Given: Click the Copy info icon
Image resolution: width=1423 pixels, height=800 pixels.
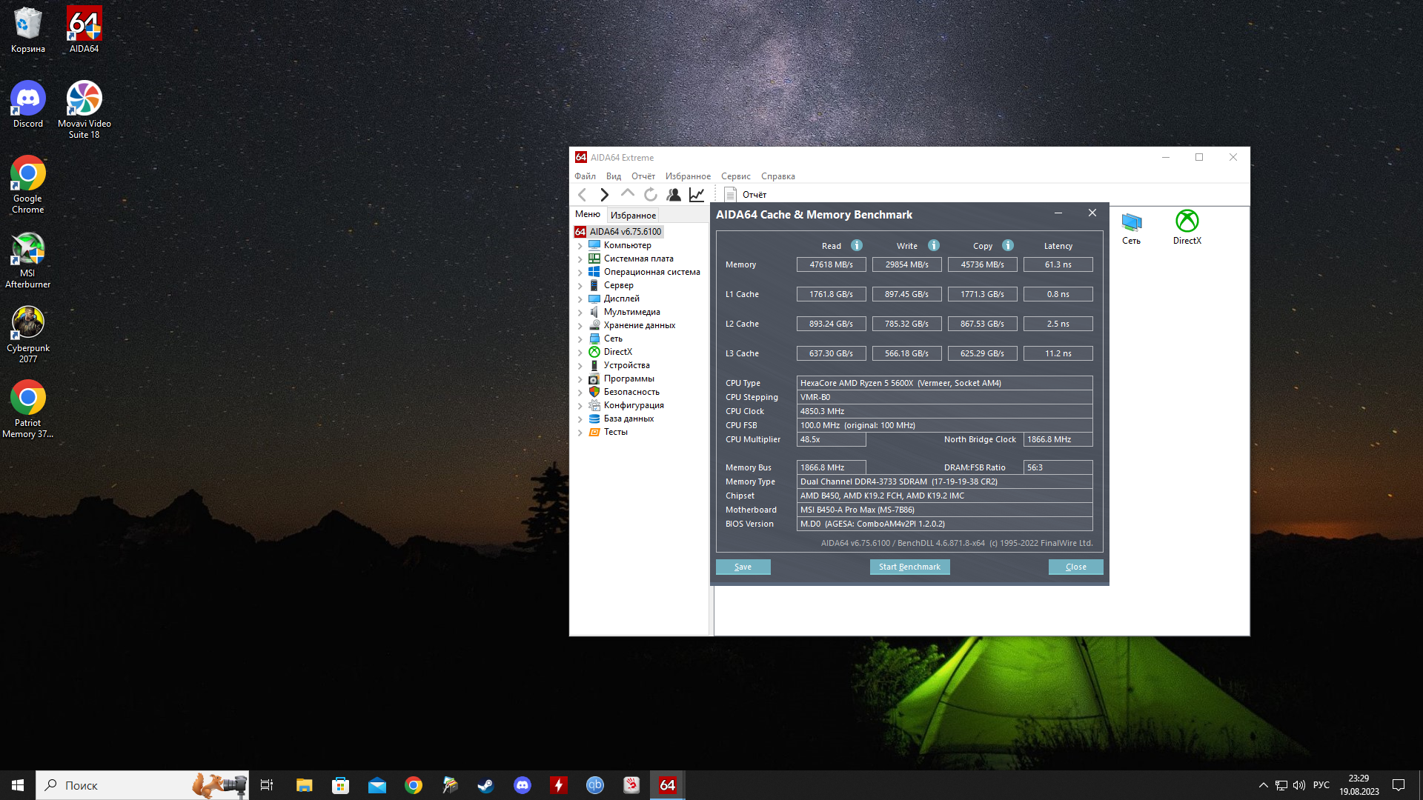Looking at the screenshot, I should coord(1008,245).
